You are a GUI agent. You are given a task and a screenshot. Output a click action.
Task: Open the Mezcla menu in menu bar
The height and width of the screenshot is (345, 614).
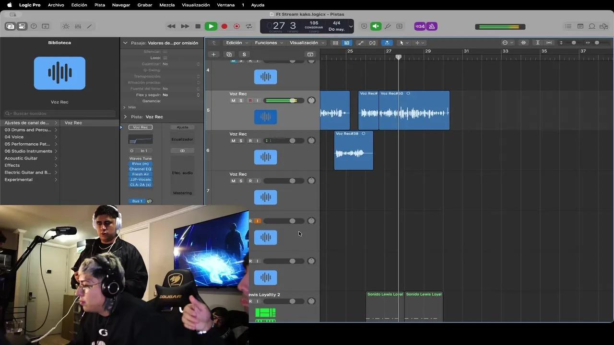[x=167, y=5]
